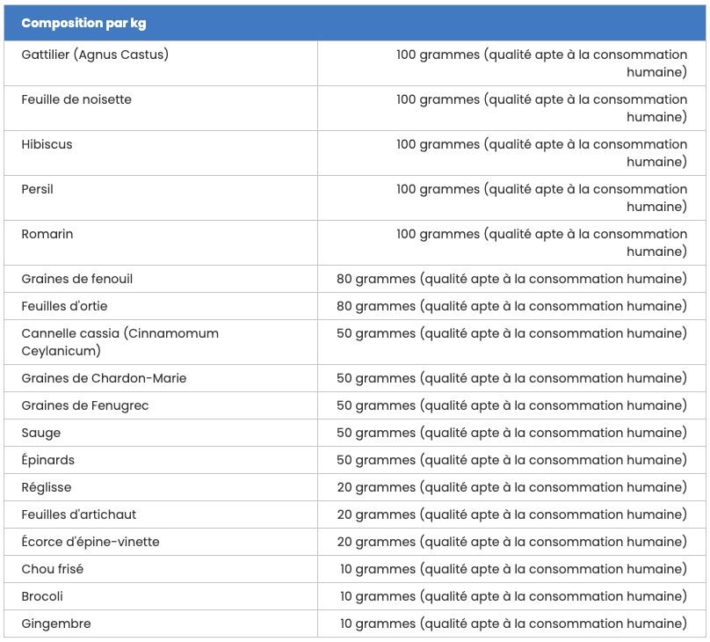Select the Réglisse ingredient name
Screen dimensions: 710x642
[x=47, y=487]
